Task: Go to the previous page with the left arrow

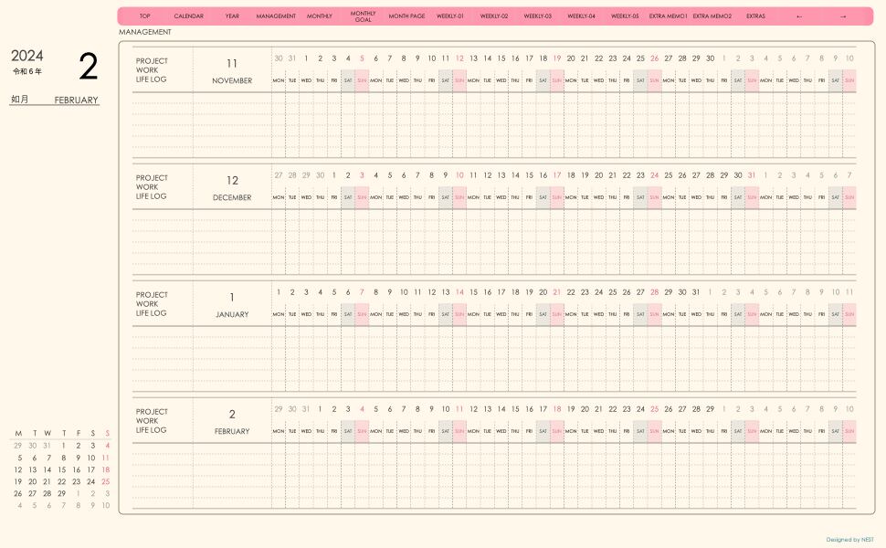Action: pos(799,16)
